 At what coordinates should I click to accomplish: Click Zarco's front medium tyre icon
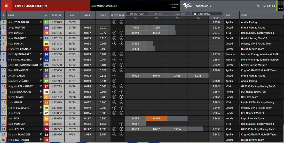point(114,76)
